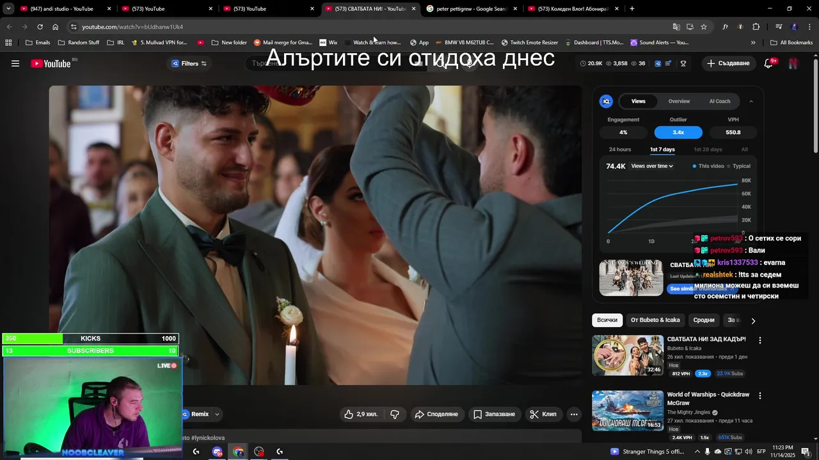The image size is (819, 460).
Task: Select the VPH 550.8 metric pill
Action: (733, 132)
